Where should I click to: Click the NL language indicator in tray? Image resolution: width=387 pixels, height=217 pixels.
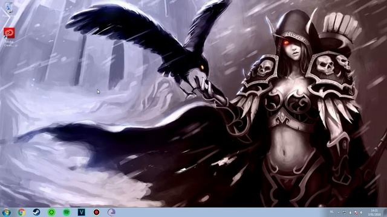click(332, 212)
